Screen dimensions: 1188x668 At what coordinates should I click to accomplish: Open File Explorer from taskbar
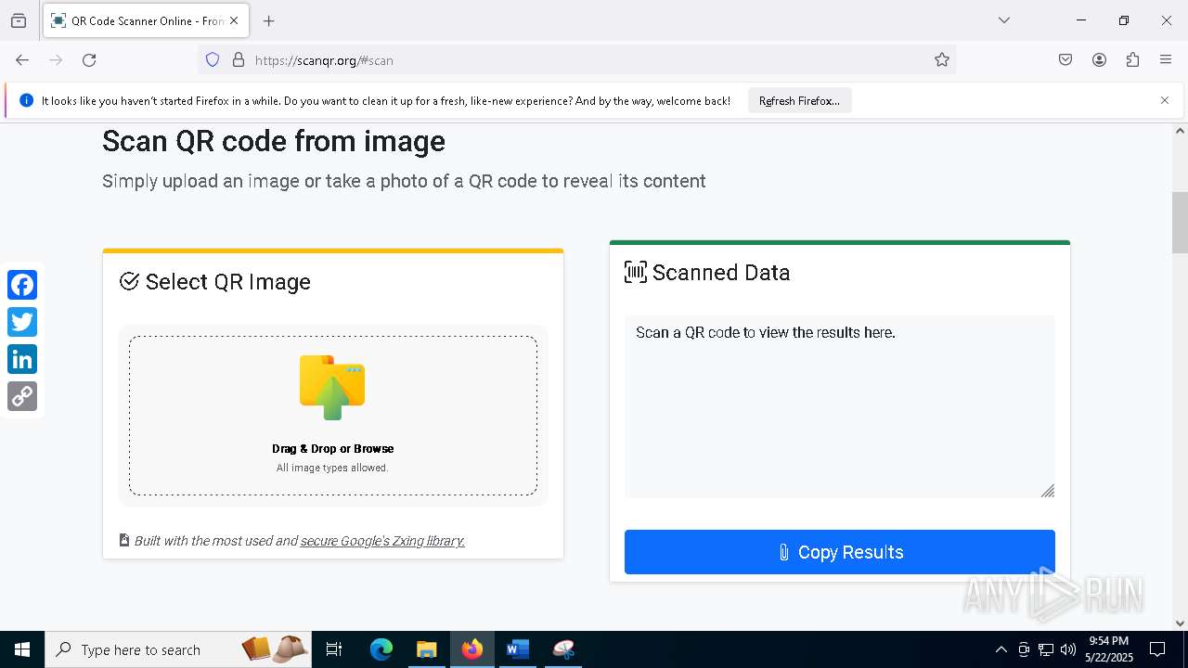427,649
